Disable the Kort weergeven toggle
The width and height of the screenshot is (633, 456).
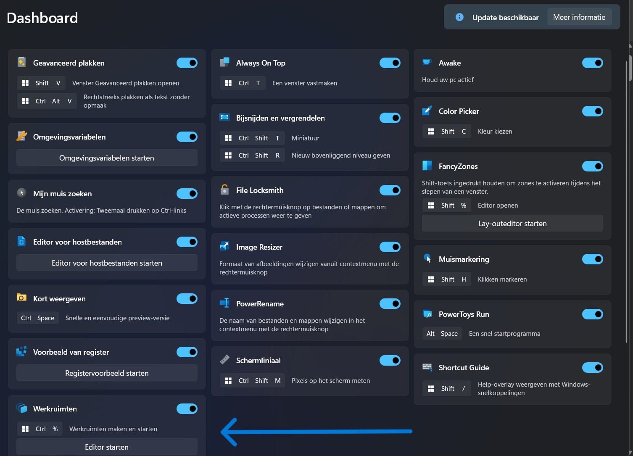point(187,298)
